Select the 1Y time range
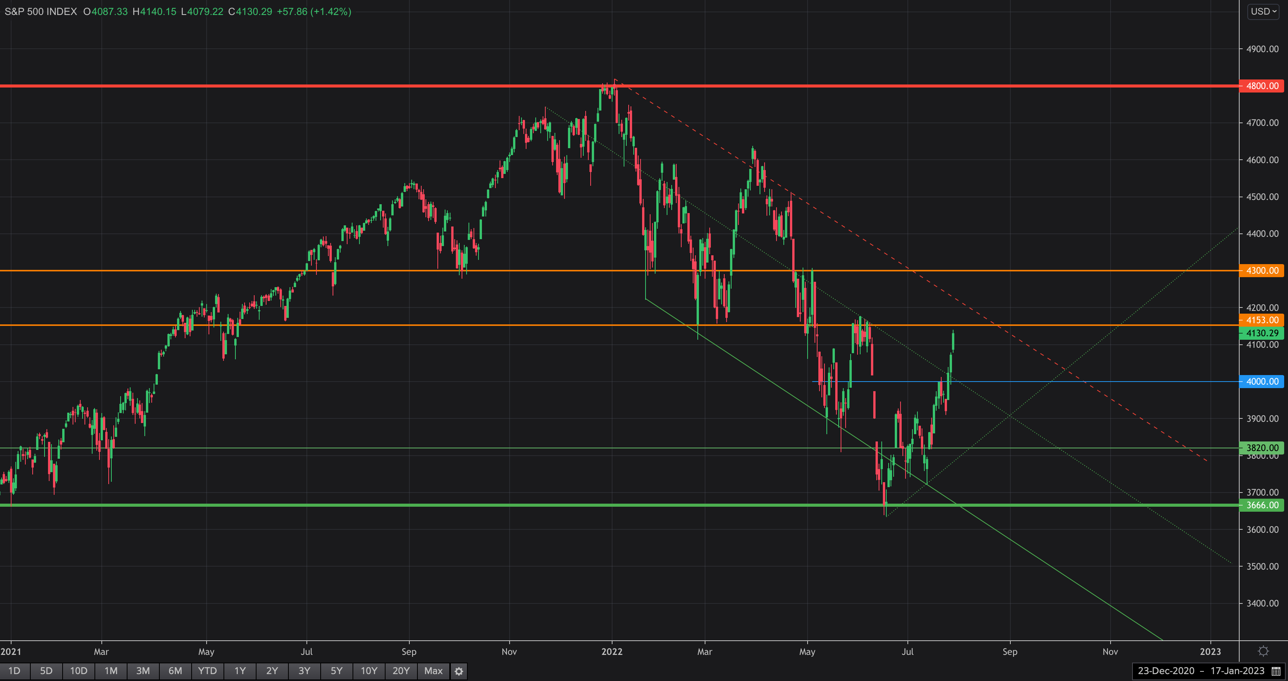This screenshot has width=1288, height=681. (x=240, y=671)
